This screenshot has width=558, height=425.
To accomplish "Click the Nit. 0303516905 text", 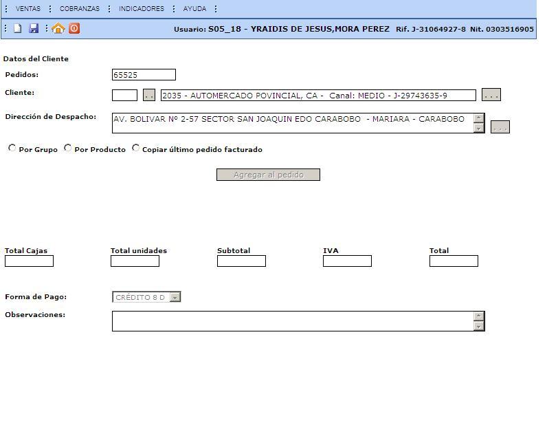I will [x=502, y=29].
